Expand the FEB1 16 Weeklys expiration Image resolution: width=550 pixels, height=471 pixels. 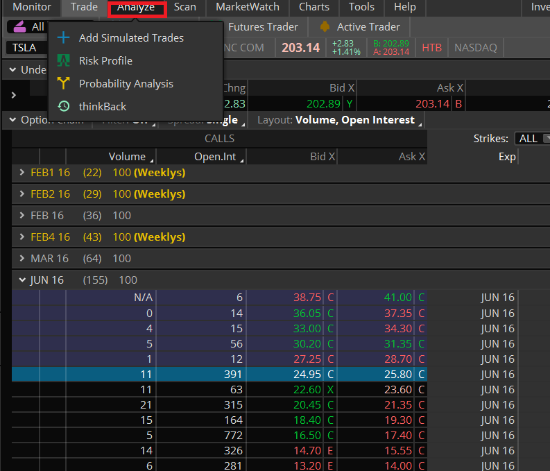(22, 172)
